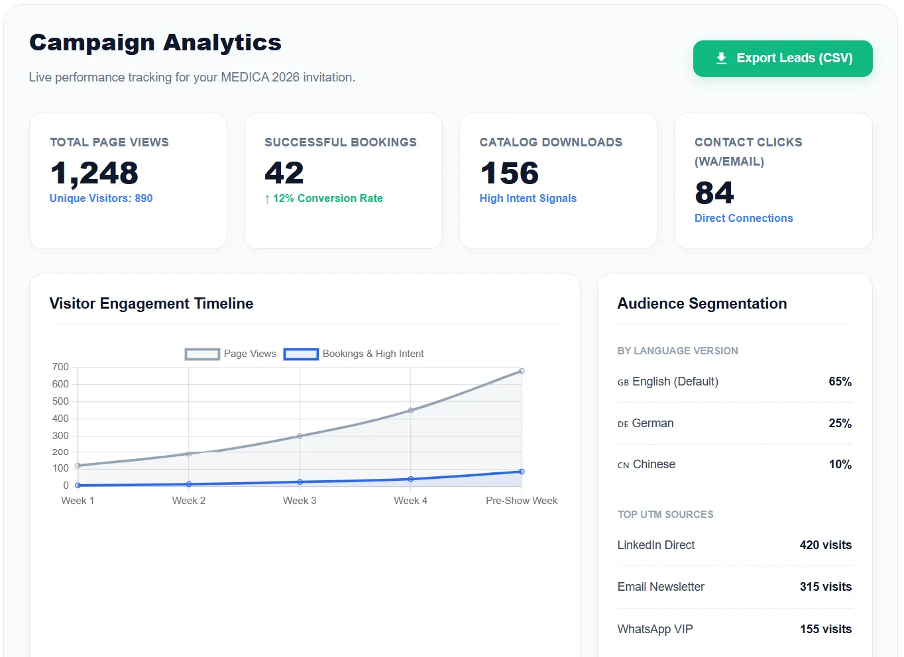Toggle the Page Views legend item
This screenshot has width=904, height=657.
point(231,354)
